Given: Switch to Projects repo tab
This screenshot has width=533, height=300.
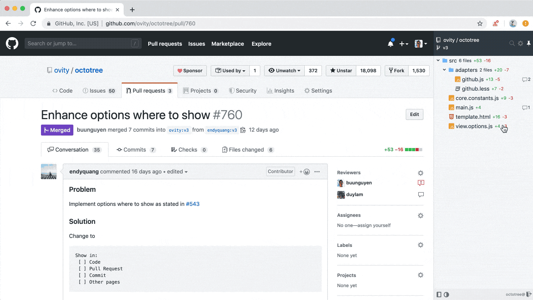Looking at the screenshot, I should click(x=201, y=91).
